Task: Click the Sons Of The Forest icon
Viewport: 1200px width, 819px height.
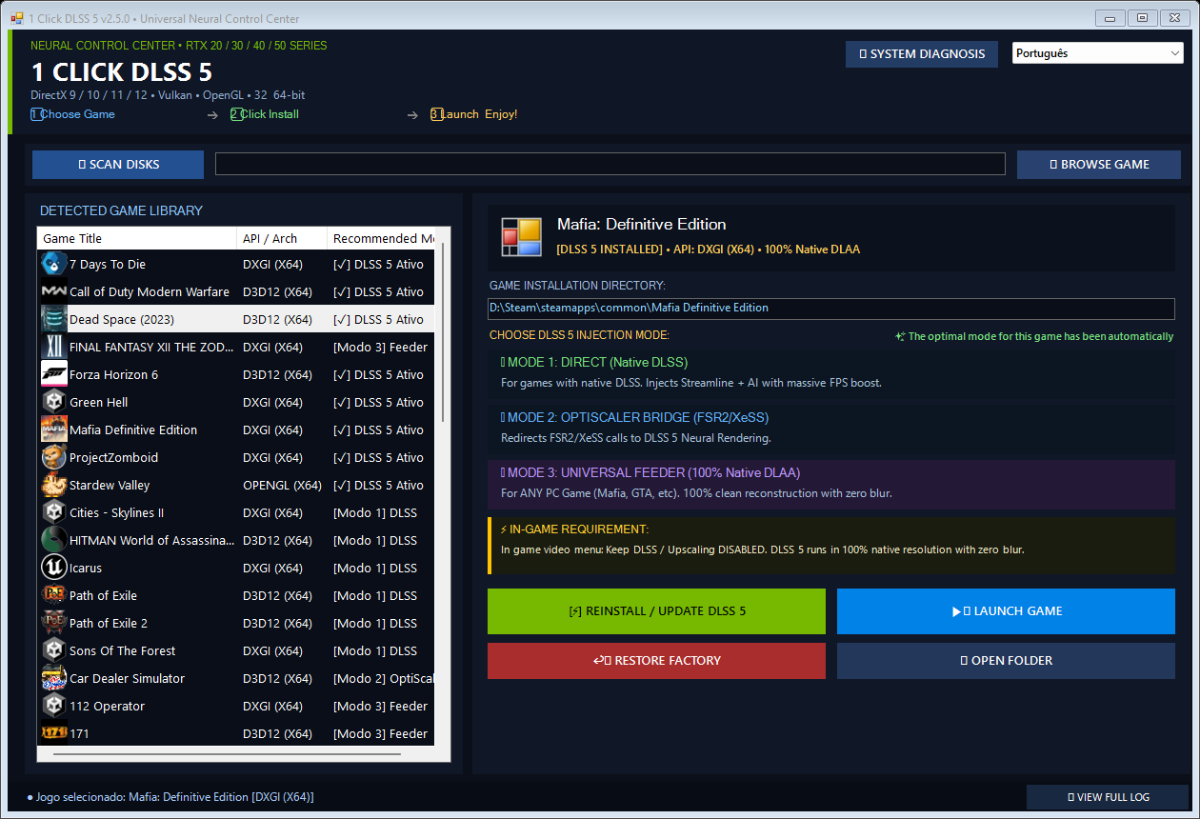Action: pyautogui.click(x=53, y=650)
